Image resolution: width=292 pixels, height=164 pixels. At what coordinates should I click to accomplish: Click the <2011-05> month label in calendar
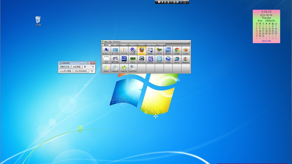[x=266, y=41]
